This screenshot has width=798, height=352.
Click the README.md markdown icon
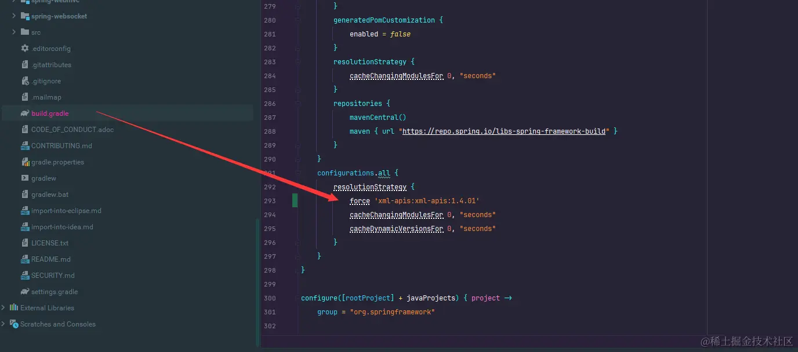coord(25,259)
